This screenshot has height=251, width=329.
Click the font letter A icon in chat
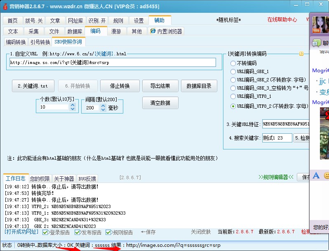316,175
